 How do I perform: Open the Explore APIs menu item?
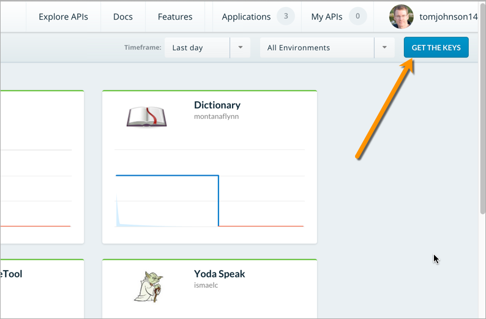[x=63, y=17]
